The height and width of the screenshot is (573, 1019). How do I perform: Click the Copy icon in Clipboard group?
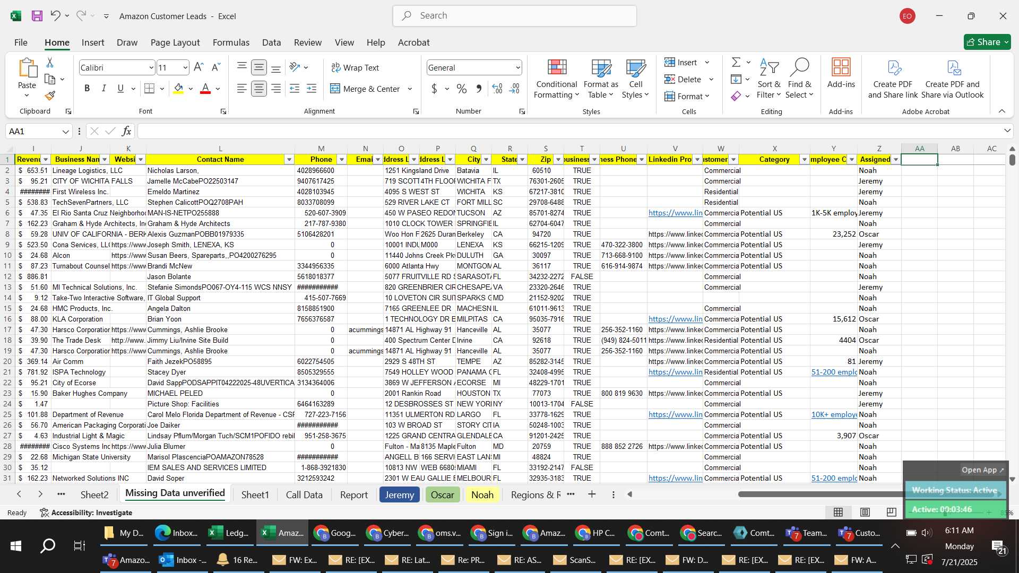tap(50, 79)
